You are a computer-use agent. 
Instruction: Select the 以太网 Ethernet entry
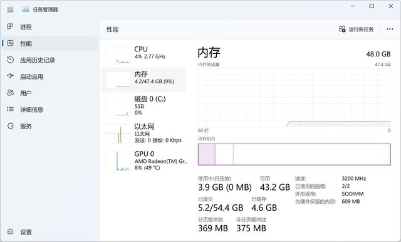(143, 134)
